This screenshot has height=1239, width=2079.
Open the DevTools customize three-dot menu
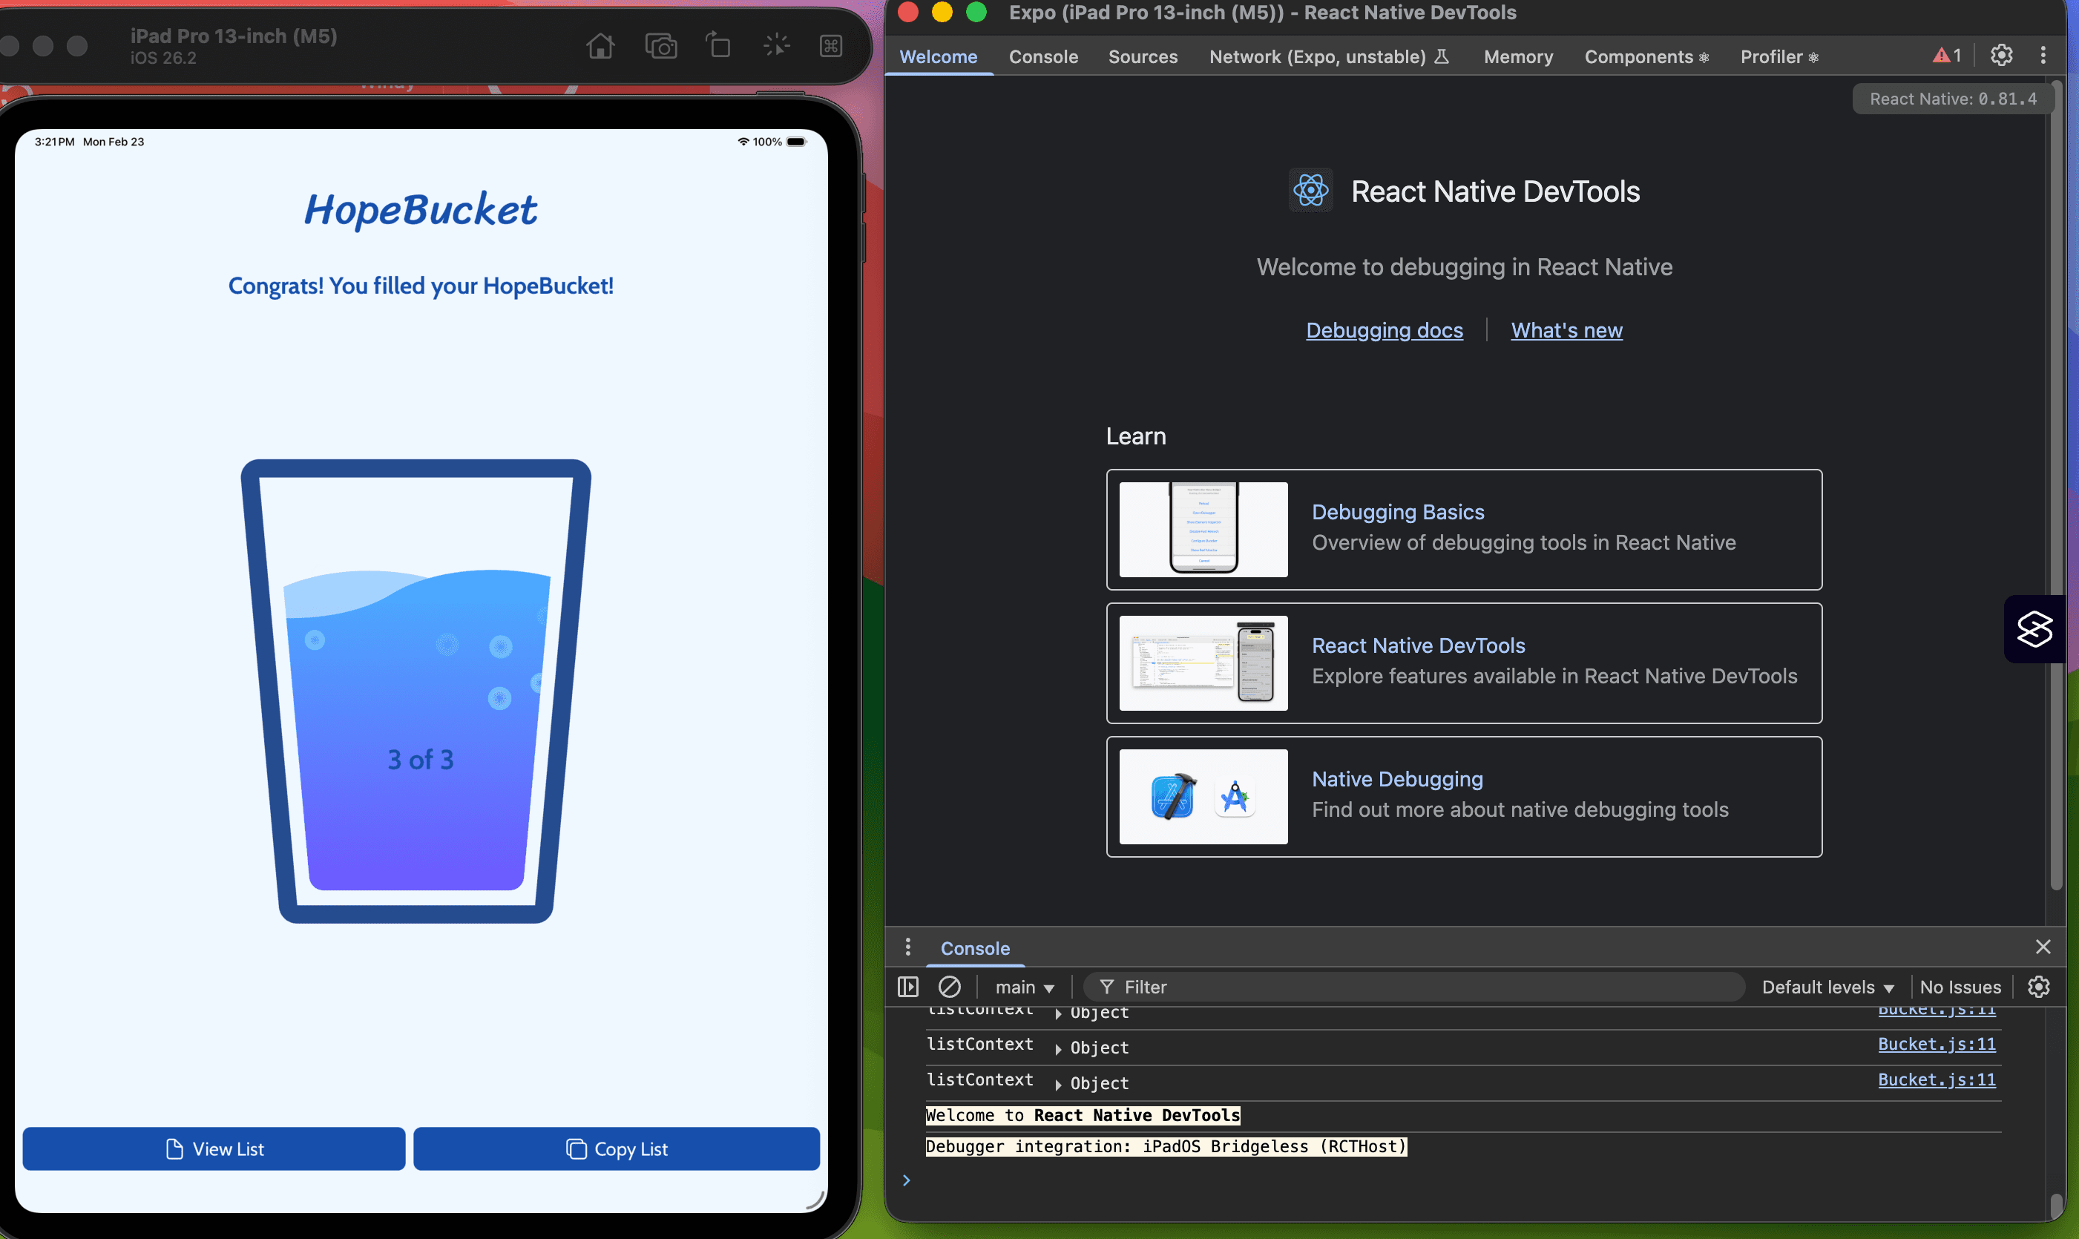[x=2043, y=55]
